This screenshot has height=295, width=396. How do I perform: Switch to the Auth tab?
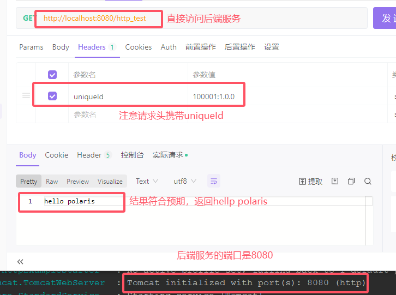[169, 47]
